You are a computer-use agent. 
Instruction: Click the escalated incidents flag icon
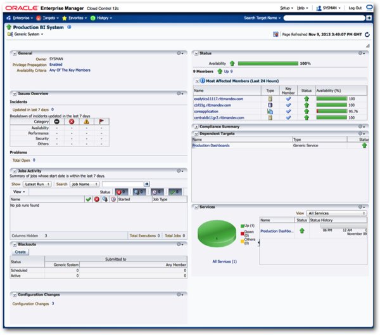click(x=101, y=122)
